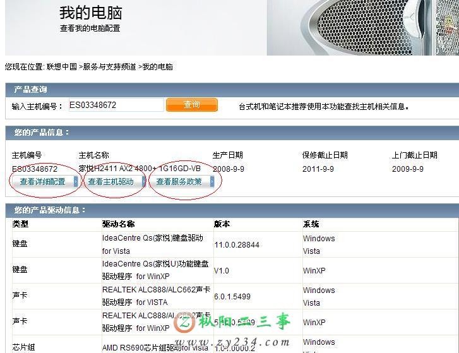The height and width of the screenshot is (353, 459).
Task: Select warranty end date 2011-9-9
Action: tap(318, 169)
